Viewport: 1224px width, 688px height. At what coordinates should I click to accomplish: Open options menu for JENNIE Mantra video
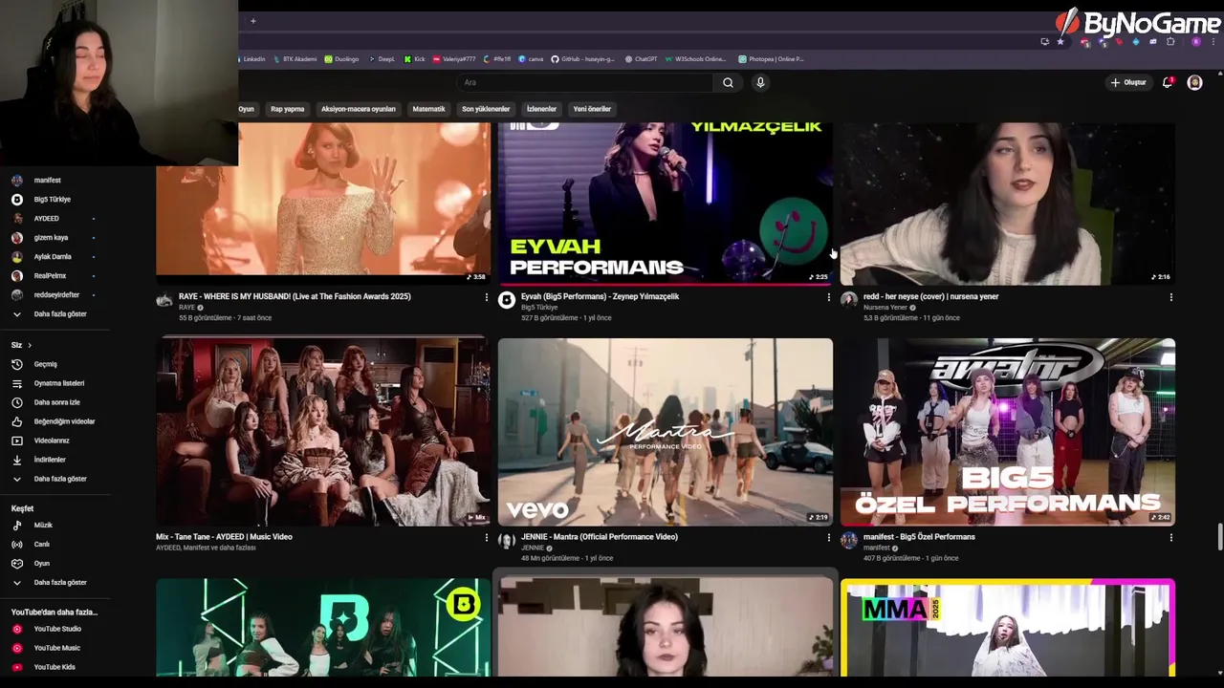coord(828,537)
